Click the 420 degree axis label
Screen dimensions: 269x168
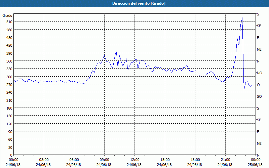point(10,45)
